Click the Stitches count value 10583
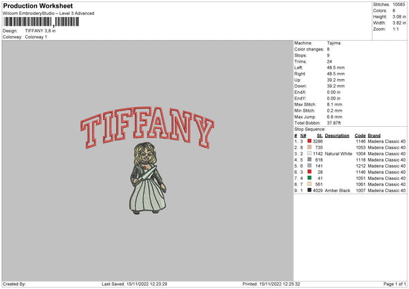Viewport: 409px width, 289px height. (x=398, y=5)
